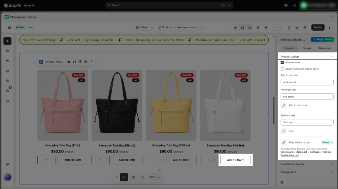The height and width of the screenshot is (189, 338).
Task: Redo the last change
Action: 281,27
